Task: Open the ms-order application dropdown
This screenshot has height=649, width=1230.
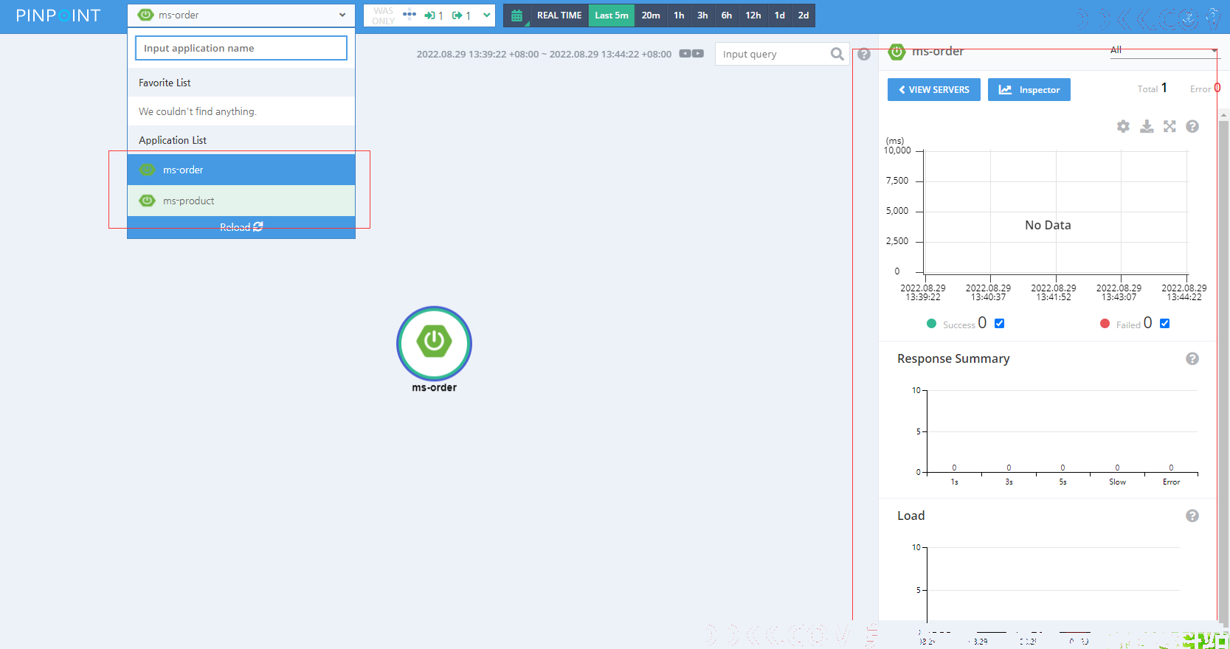Action: (x=241, y=15)
